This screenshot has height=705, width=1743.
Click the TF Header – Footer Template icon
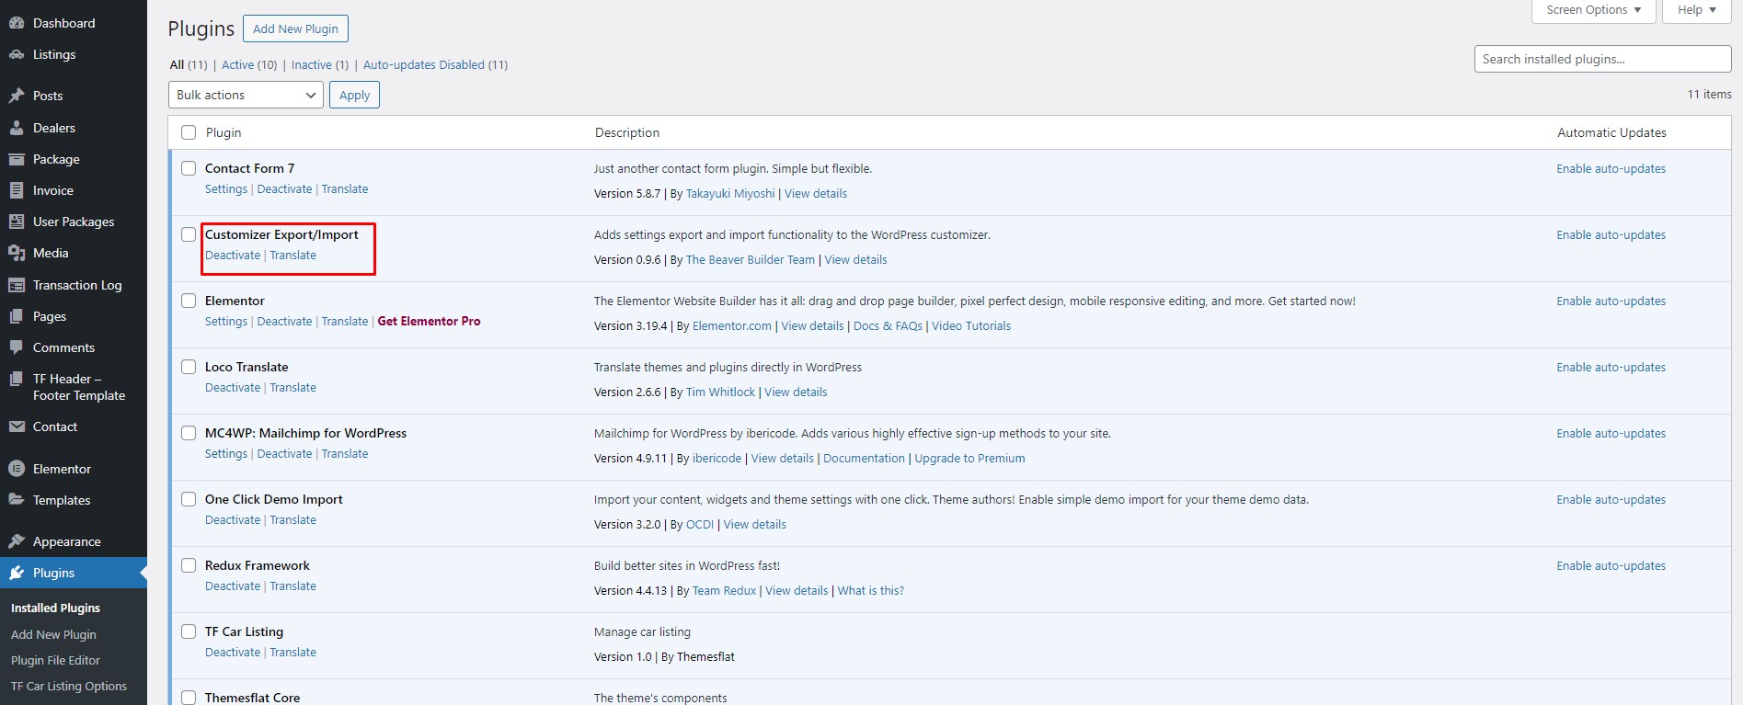tap(17, 379)
